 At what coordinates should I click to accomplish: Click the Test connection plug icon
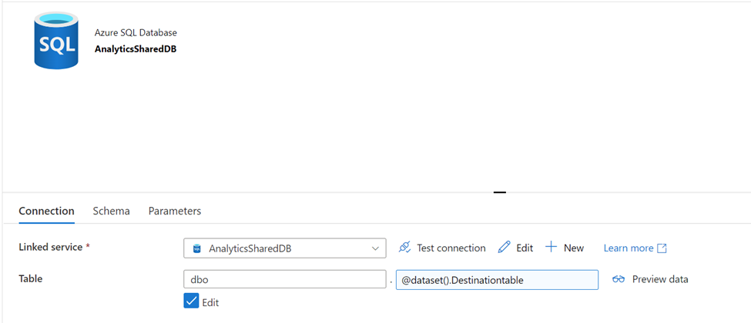click(x=404, y=248)
